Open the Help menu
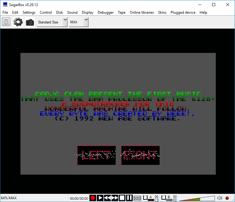 point(203,12)
